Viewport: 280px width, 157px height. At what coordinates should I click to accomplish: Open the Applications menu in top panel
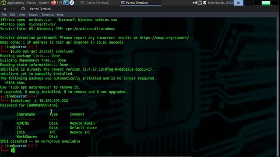click(13, 3)
